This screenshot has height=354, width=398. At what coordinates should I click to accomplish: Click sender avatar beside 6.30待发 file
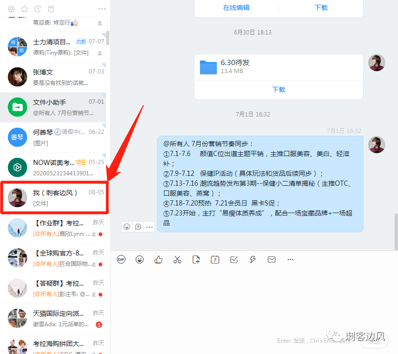[x=377, y=63]
